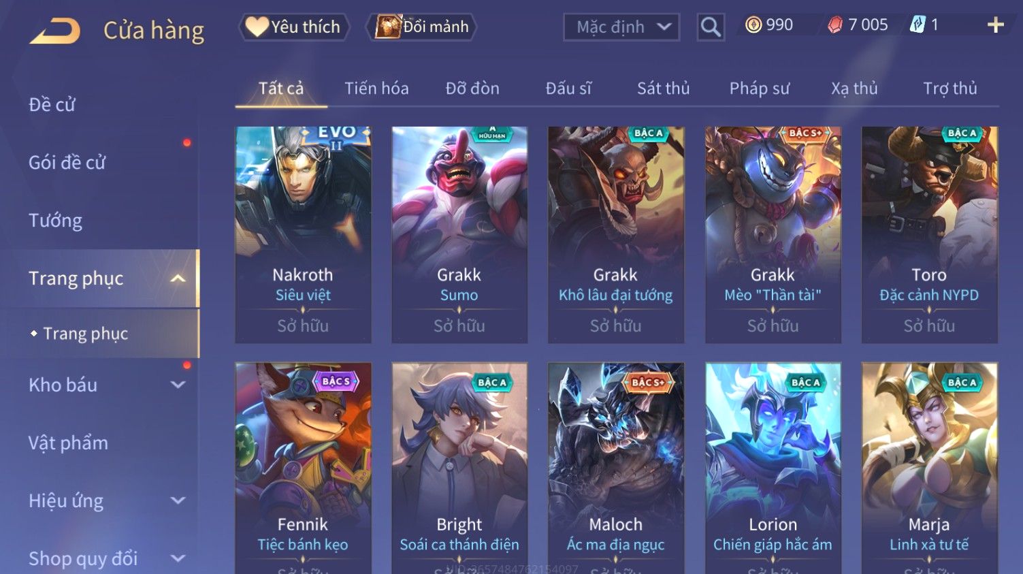This screenshot has height=574, width=1023.
Task: Expand the Hiệu ứng sidebar section
Action: click(x=178, y=500)
